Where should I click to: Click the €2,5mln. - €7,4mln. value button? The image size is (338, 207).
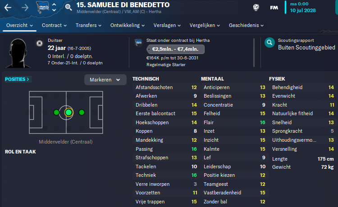175,49
